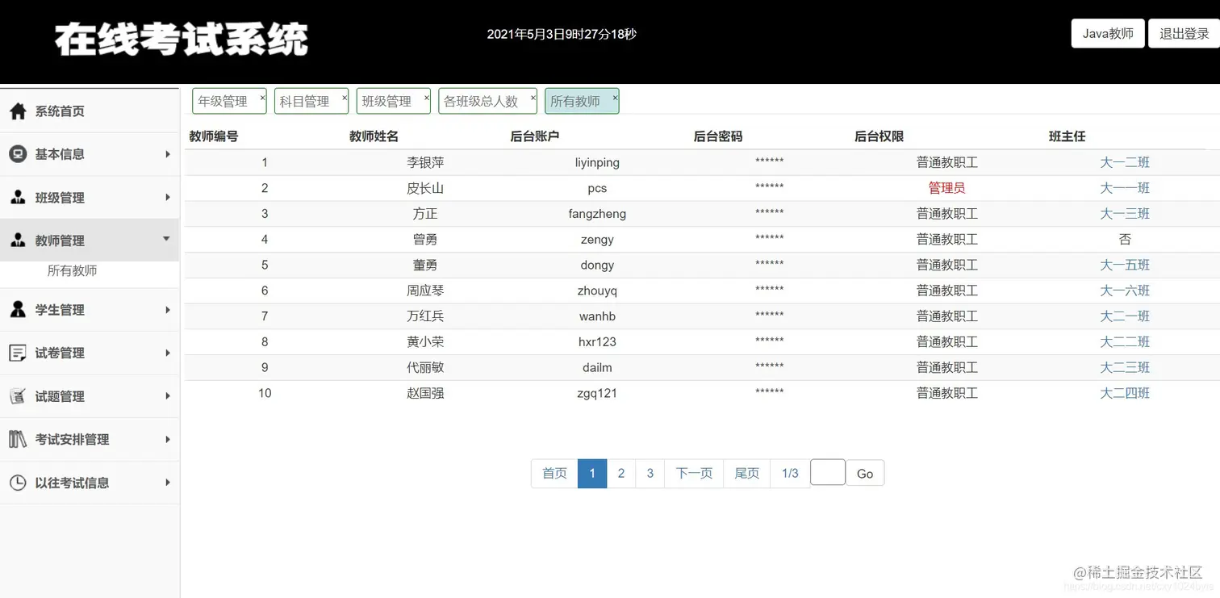The image size is (1220, 598).
Task: Close the 所有教师 tab
Action: click(x=615, y=98)
